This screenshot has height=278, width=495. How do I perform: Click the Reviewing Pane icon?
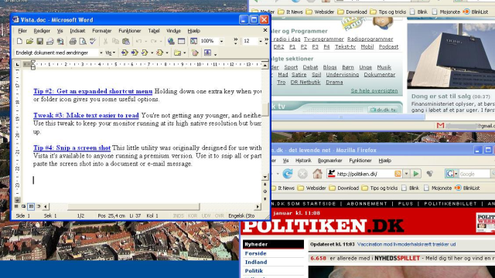(x=207, y=53)
